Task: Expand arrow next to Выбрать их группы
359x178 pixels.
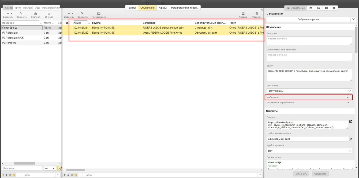Action: click(353, 19)
